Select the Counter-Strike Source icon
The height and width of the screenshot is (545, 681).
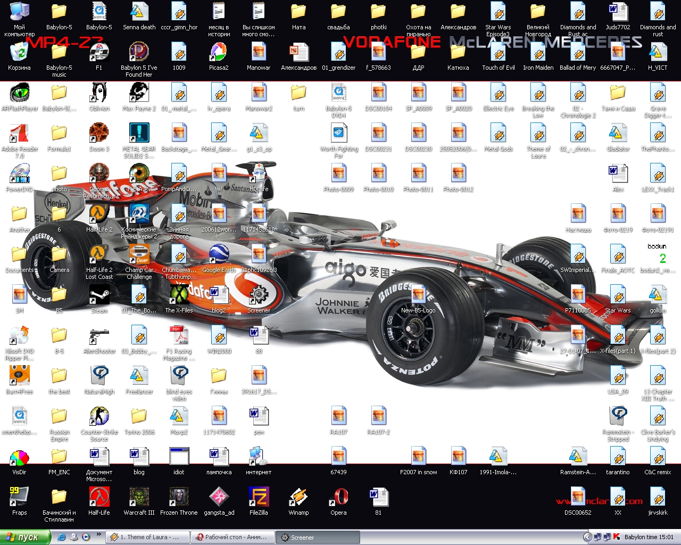tap(99, 424)
